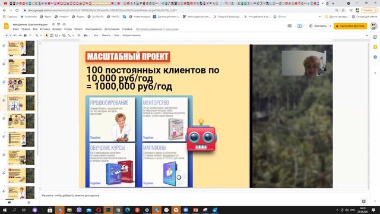Open the Windows Start menu
The image size is (380, 214).
click(4, 210)
